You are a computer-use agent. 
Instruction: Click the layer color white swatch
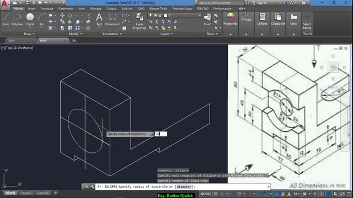click(165, 15)
